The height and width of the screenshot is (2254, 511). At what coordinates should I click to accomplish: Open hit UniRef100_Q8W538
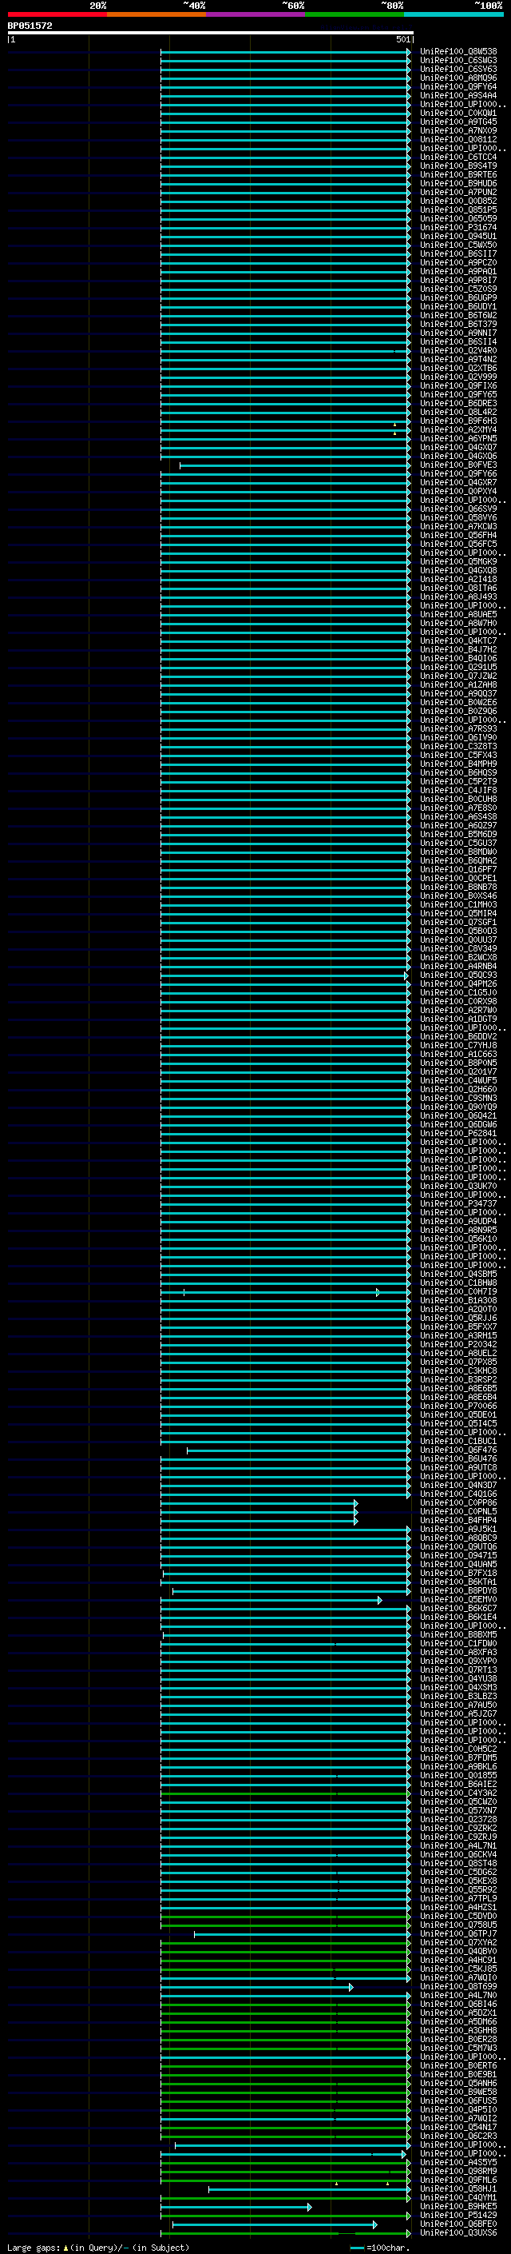click(x=458, y=52)
